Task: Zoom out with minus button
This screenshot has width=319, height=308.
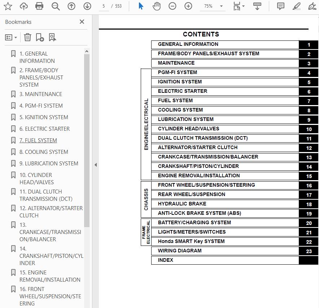Action: point(172,6)
